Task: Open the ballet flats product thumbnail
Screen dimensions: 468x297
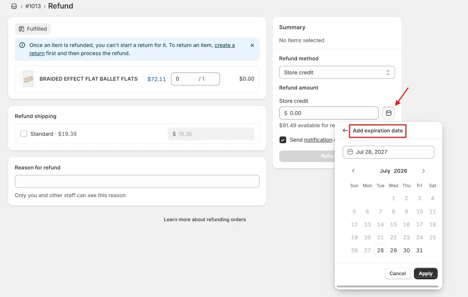Action: click(28, 79)
